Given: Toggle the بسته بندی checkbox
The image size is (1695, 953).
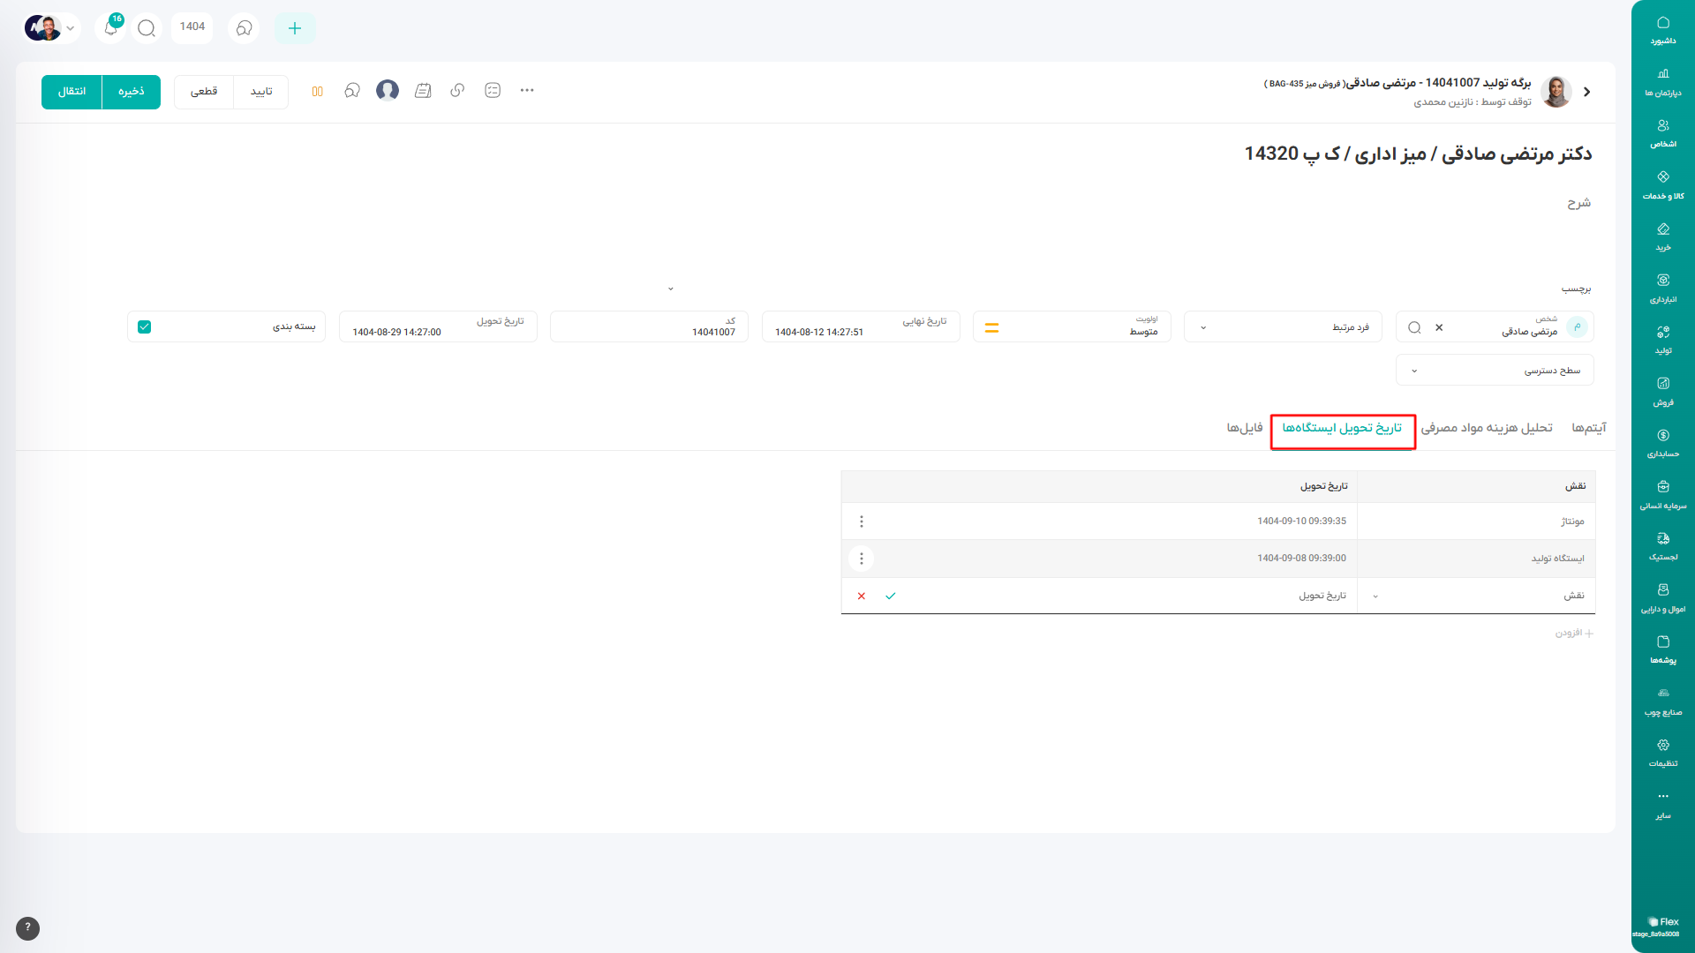Looking at the screenshot, I should [x=145, y=326].
